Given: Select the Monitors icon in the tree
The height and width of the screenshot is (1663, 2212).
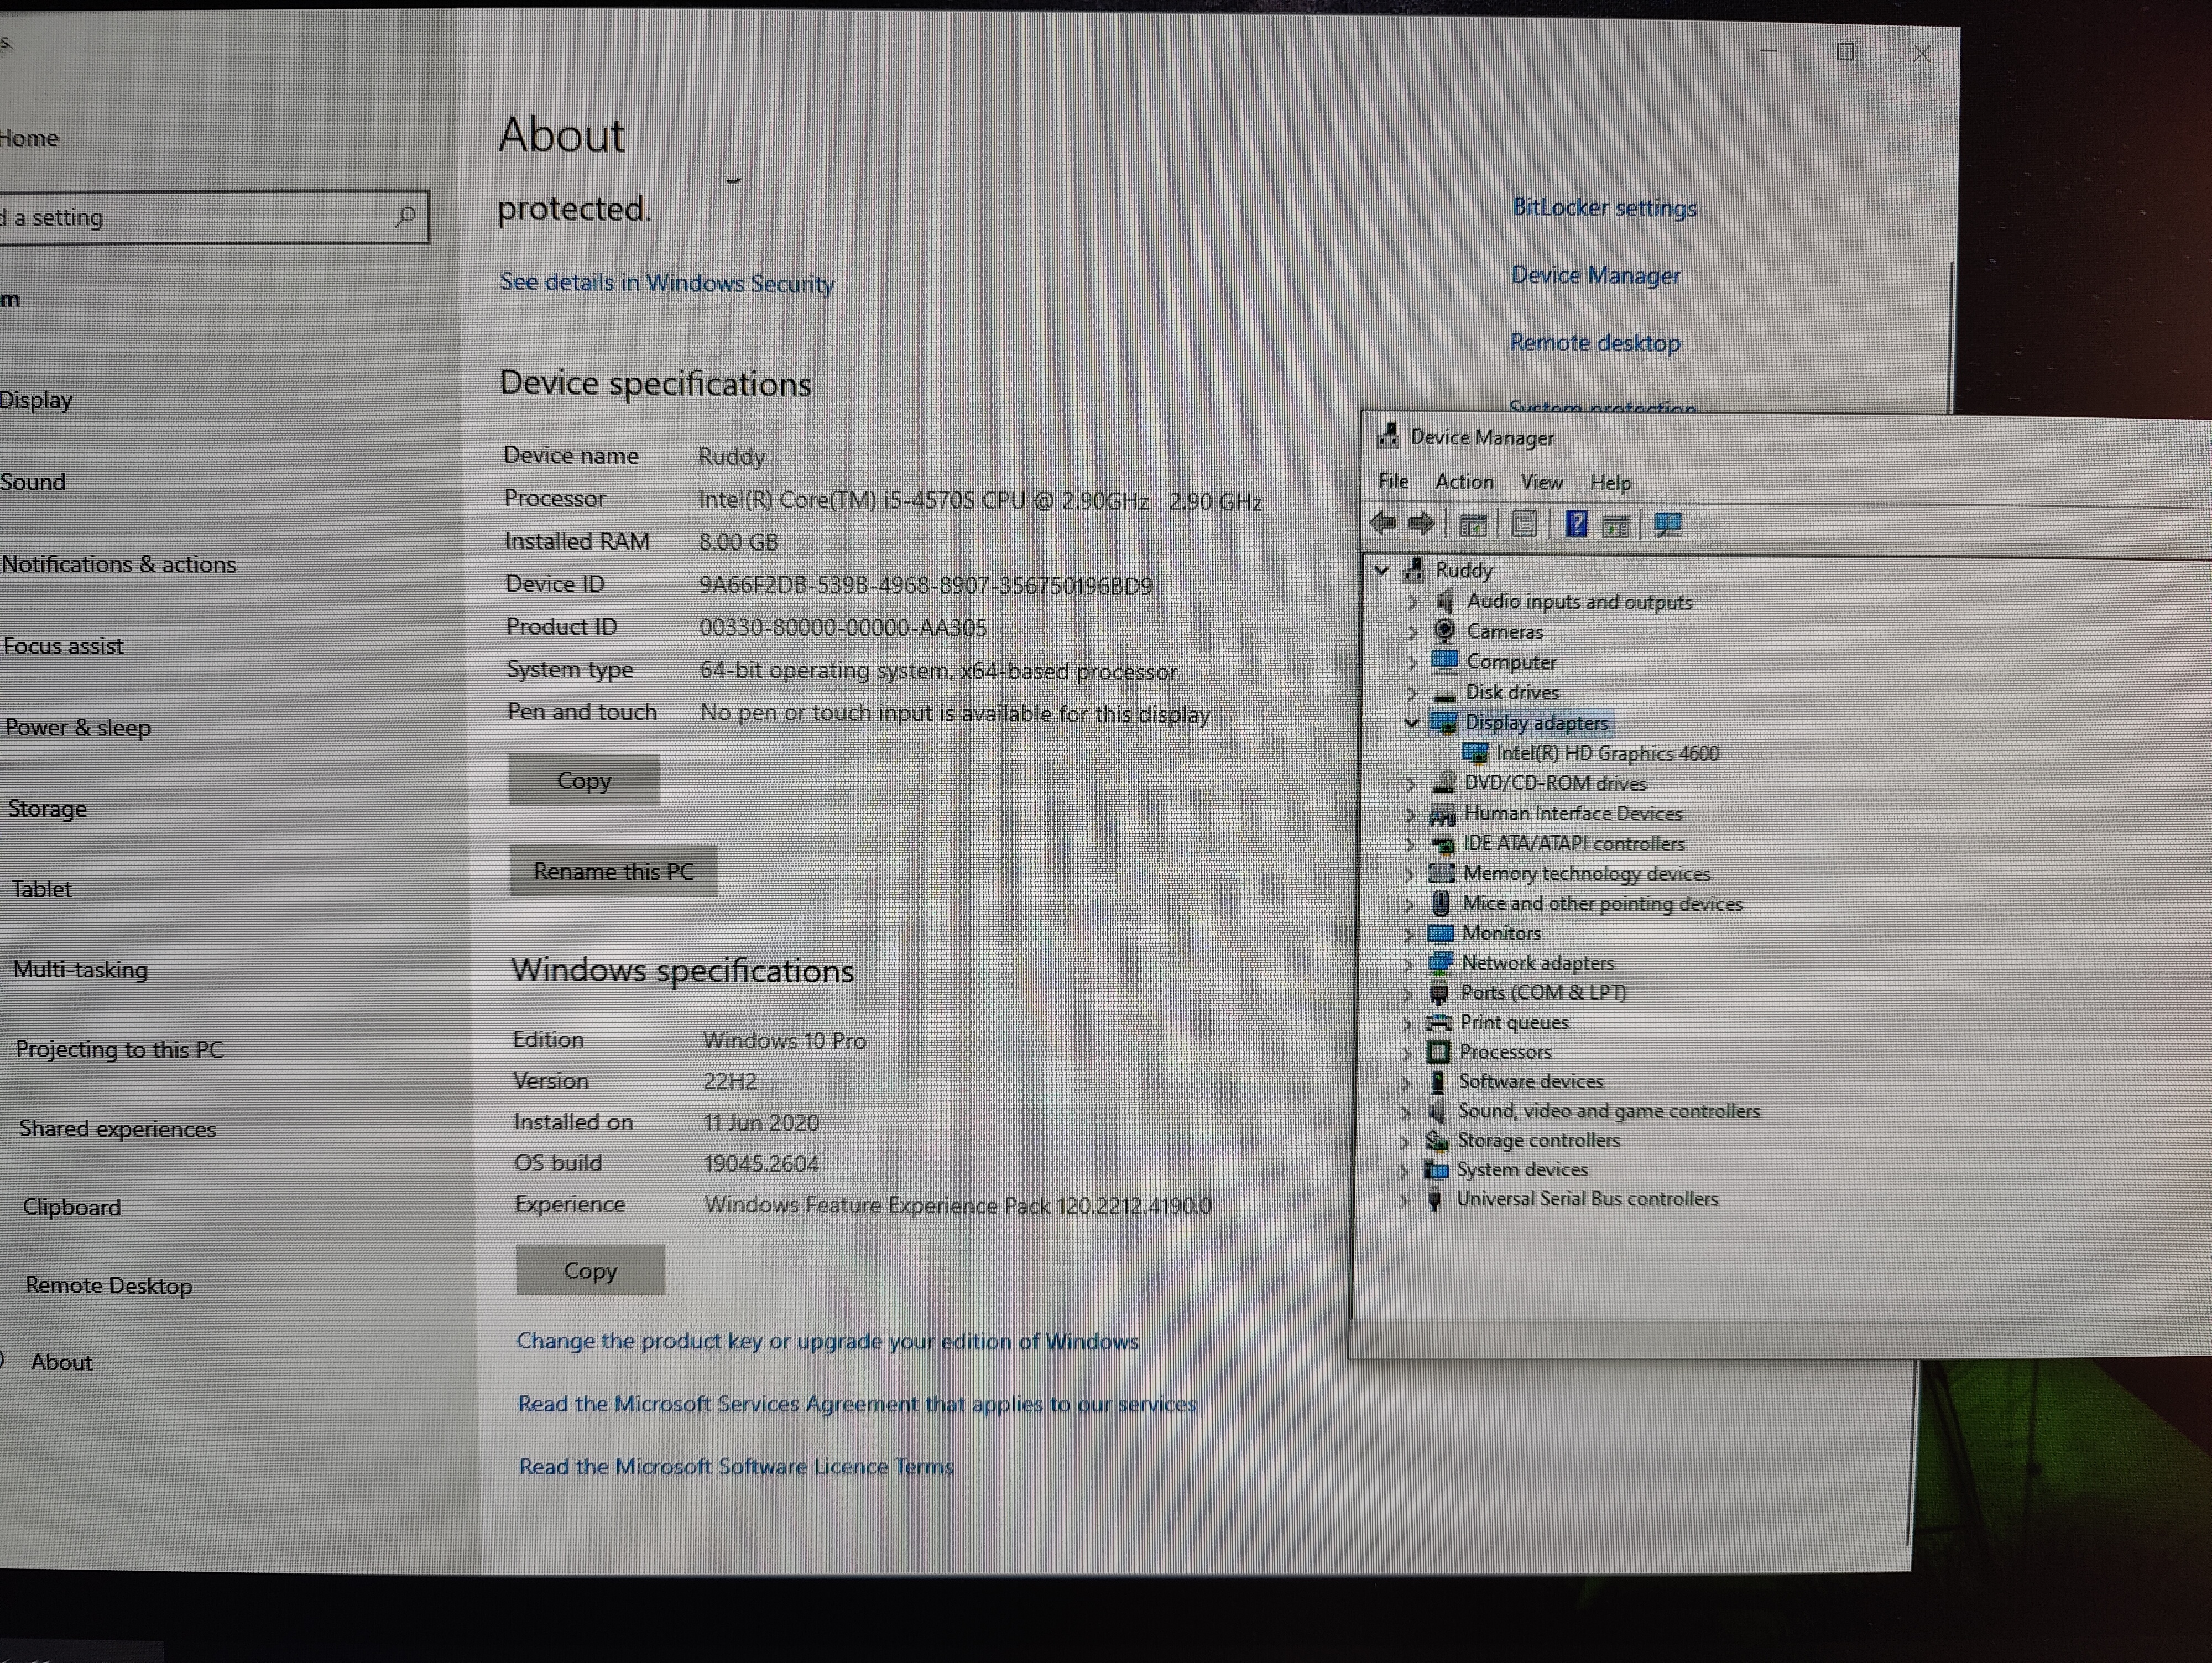Looking at the screenshot, I should tap(1440, 933).
